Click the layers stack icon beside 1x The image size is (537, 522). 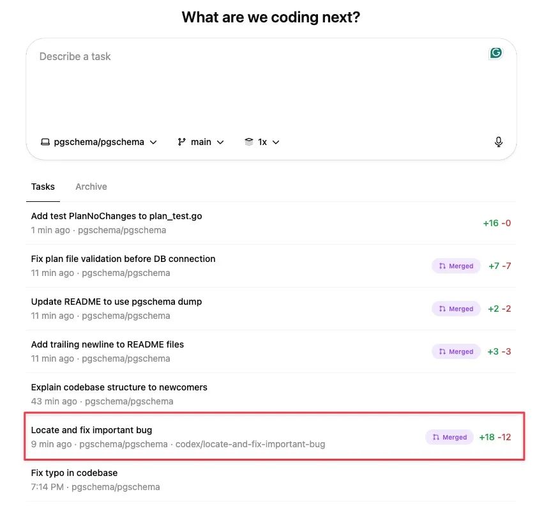[x=249, y=142]
